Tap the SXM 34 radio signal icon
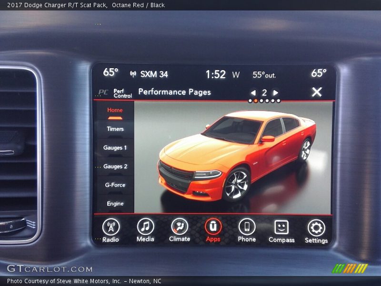 pos(133,74)
